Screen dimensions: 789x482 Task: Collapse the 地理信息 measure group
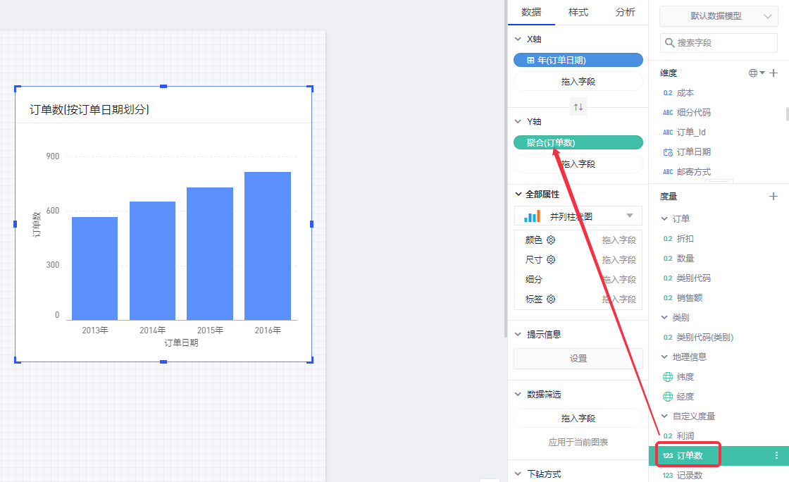click(x=664, y=357)
